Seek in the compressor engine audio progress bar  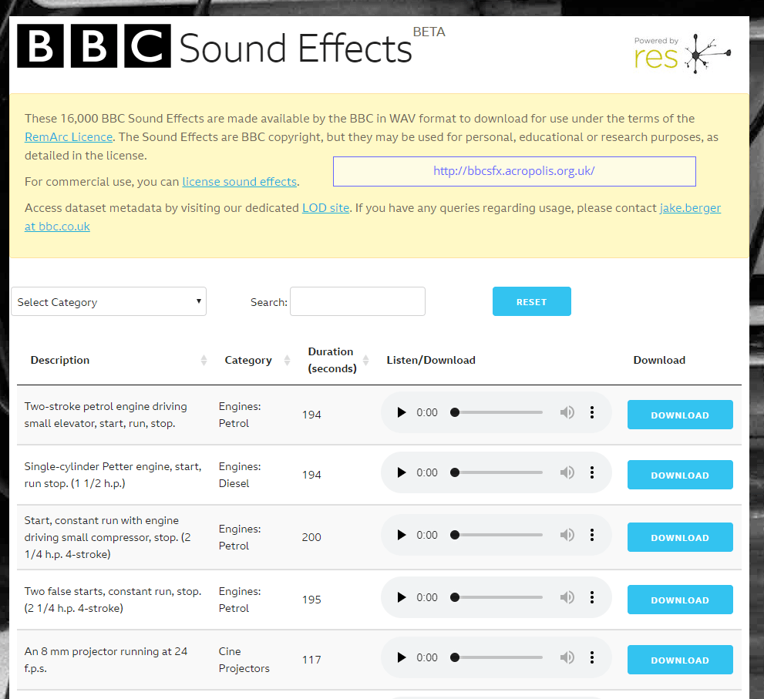pos(498,535)
